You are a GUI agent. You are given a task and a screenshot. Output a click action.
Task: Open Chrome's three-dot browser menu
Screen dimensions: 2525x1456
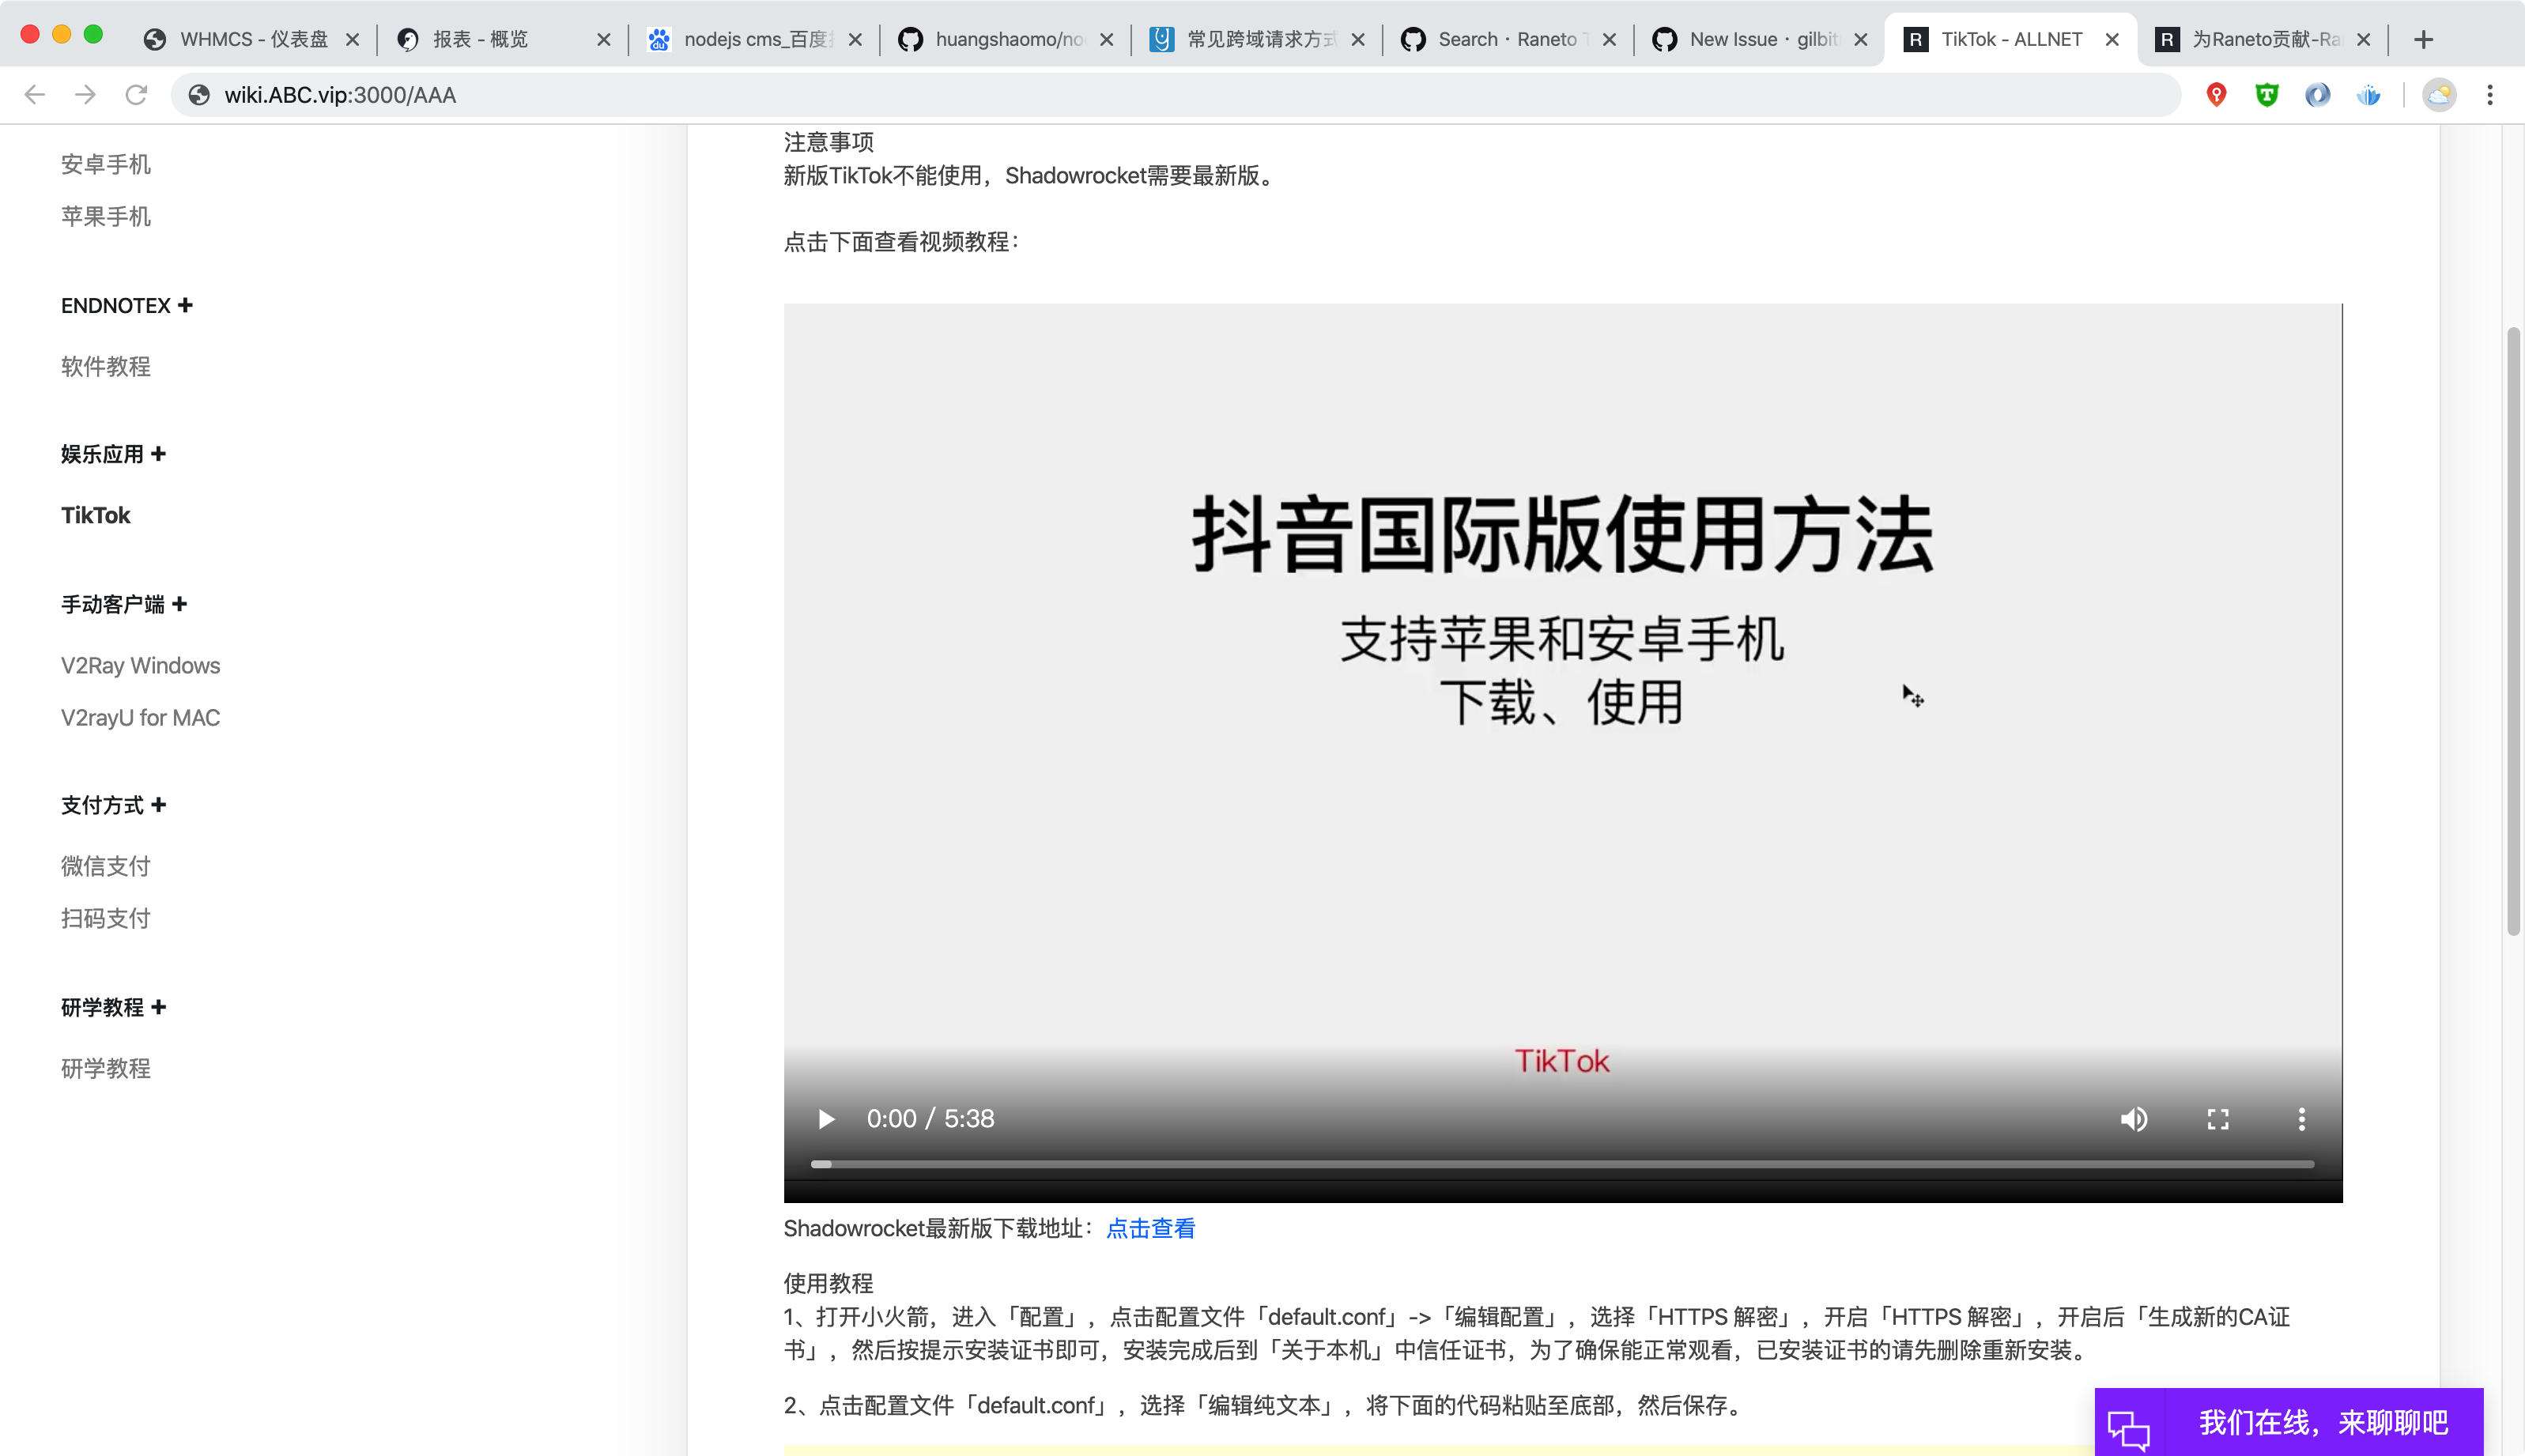click(2491, 95)
